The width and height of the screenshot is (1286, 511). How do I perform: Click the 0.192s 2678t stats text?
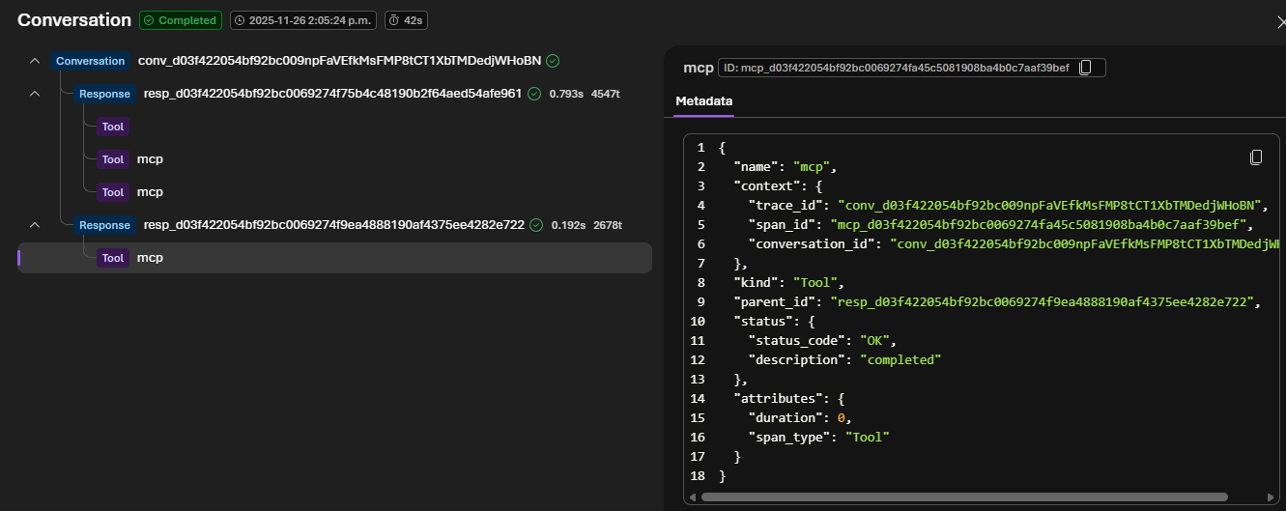pos(586,225)
